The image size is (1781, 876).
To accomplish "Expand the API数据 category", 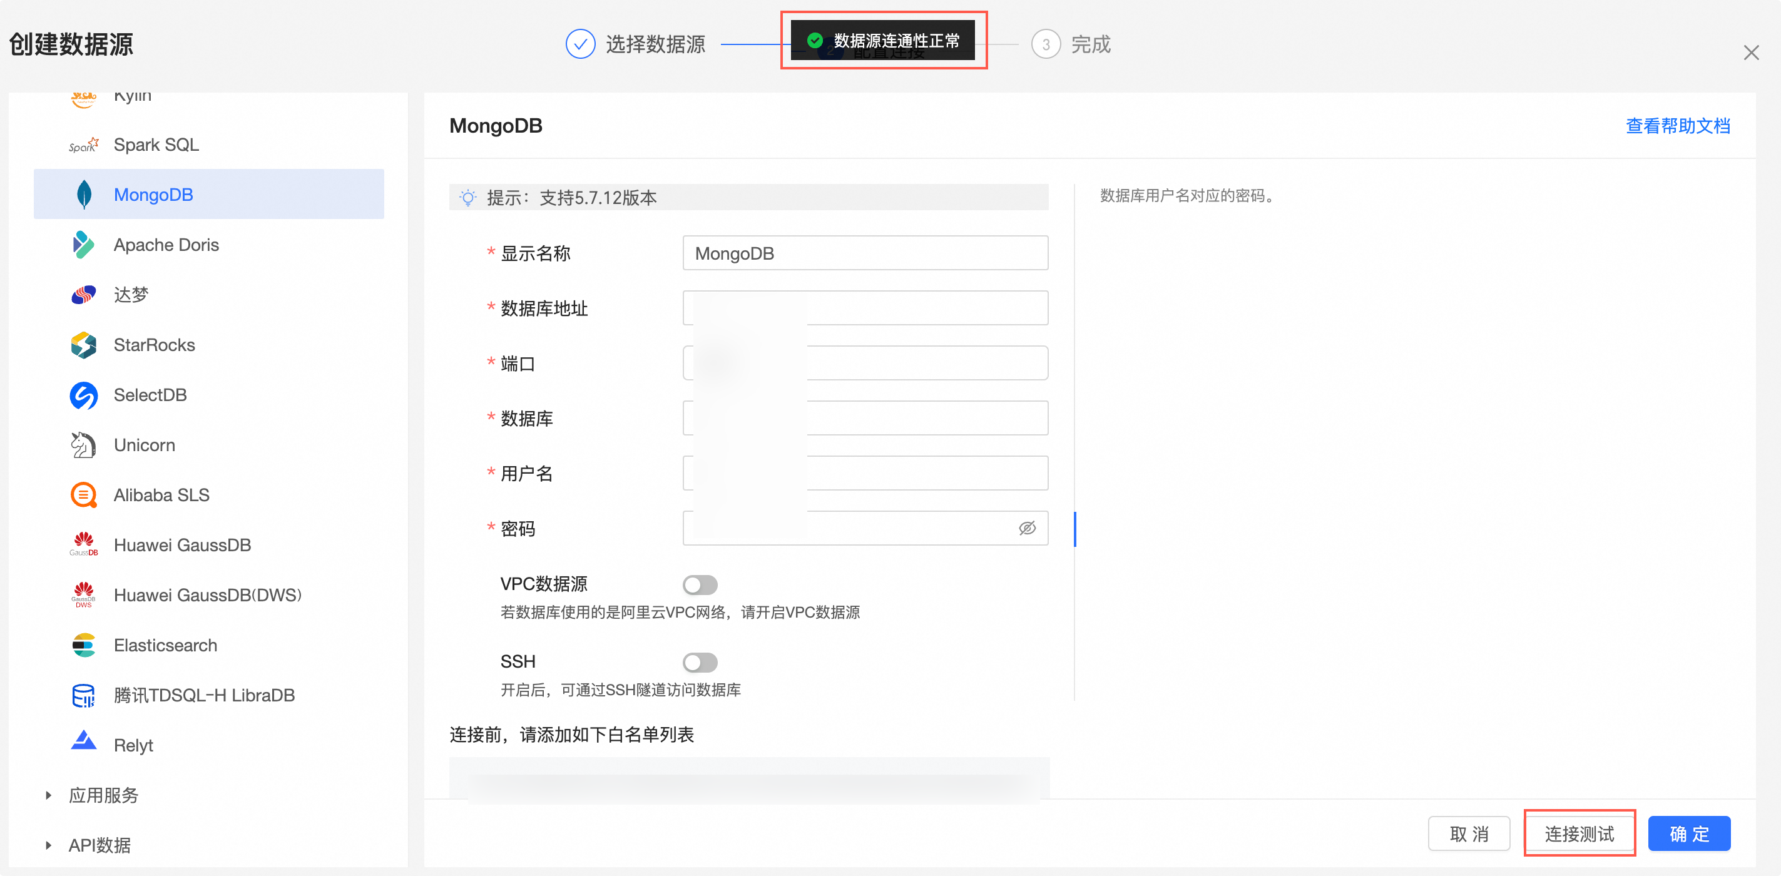I will pyautogui.click(x=48, y=845).
